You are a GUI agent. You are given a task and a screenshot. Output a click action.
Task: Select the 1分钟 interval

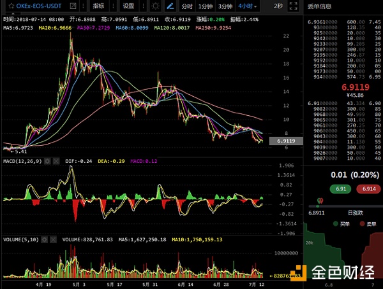click(205, 6)
